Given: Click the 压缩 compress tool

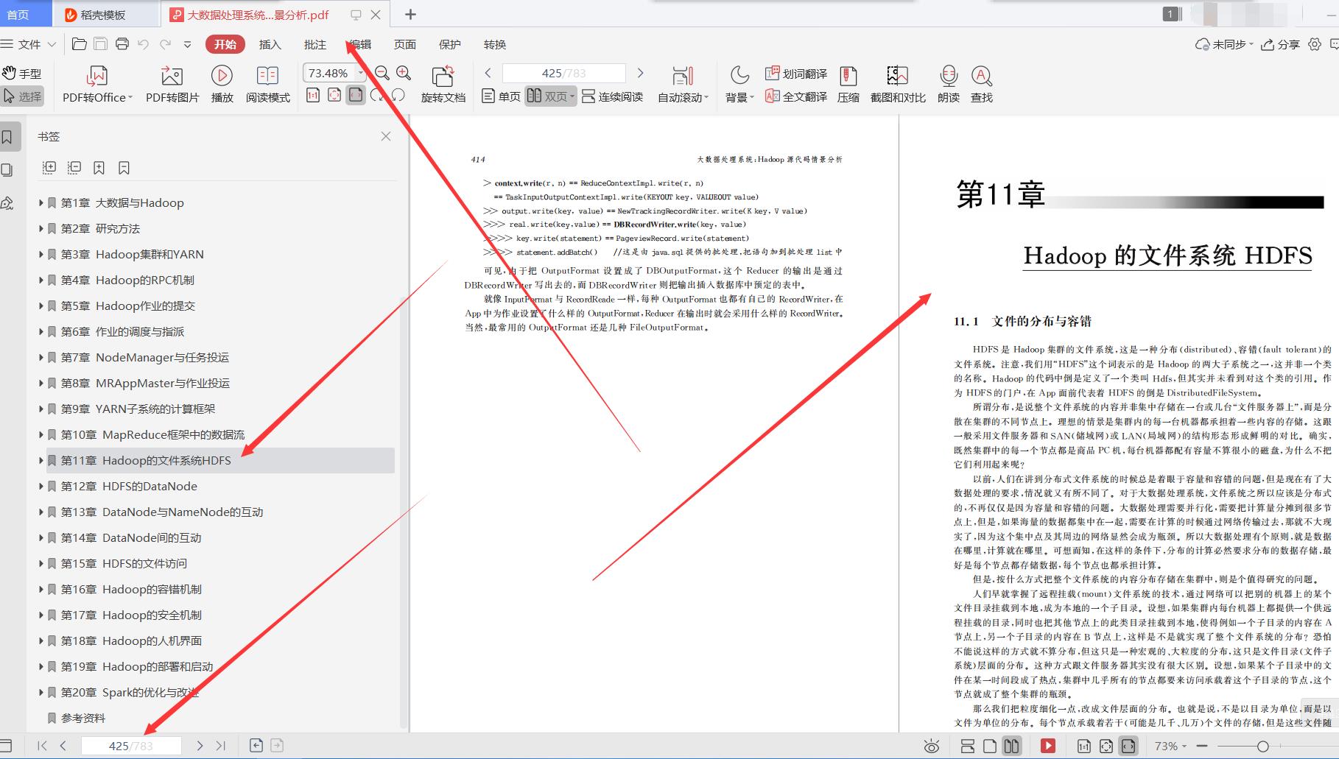Looking at the screenshot, I should tap(848, 85).
